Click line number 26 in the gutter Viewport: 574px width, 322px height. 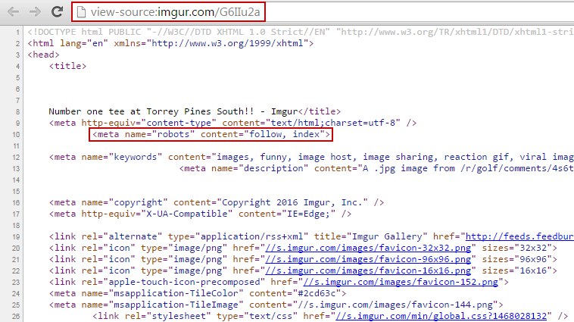pyautogui.click(x=16, y=316)
